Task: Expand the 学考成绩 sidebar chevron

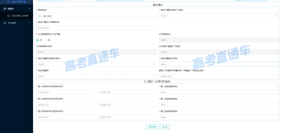Action: 30,23
